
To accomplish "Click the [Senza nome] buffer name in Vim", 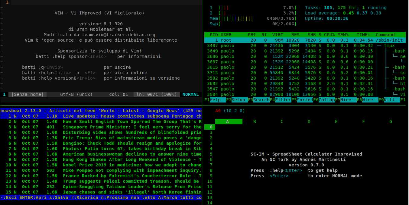I will click(x=27, y=94).
